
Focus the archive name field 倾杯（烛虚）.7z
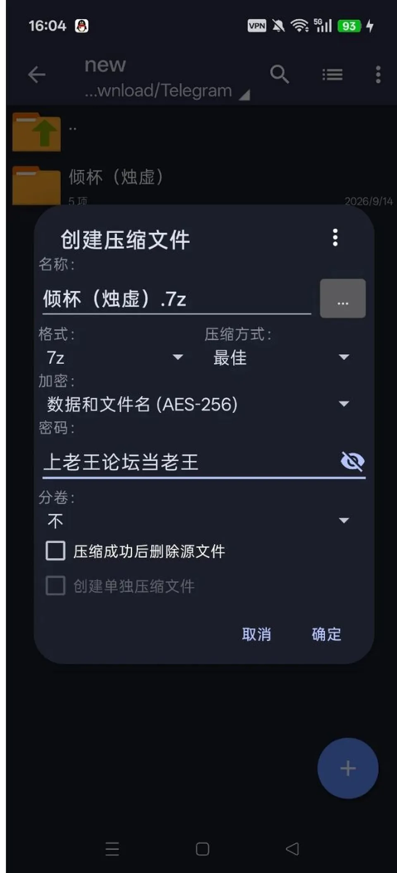pyautogui.click(x=177, y=299)
